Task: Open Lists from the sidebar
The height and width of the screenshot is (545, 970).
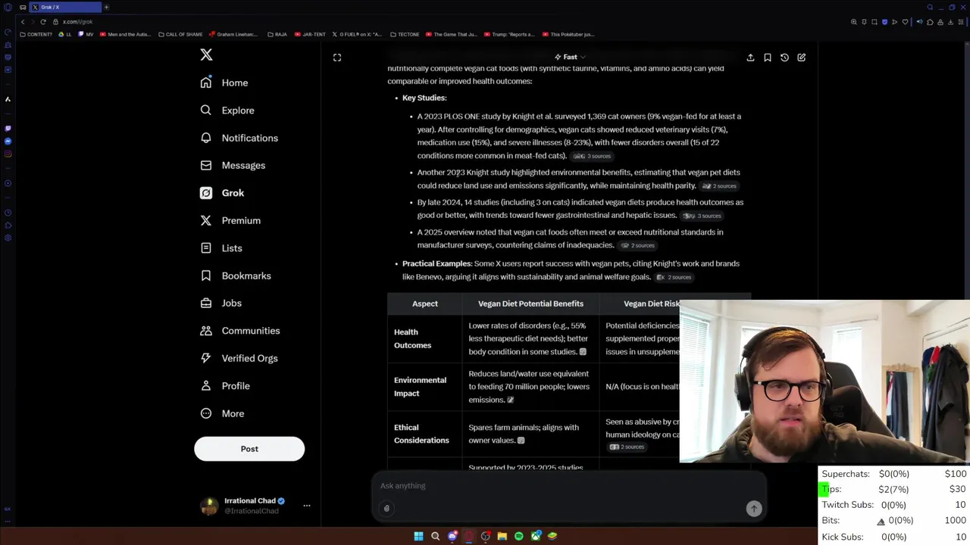Action: coord(221,248)
